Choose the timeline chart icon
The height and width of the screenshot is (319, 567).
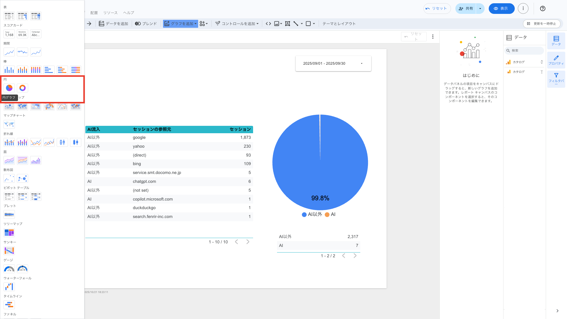click(x=9, y=305)
